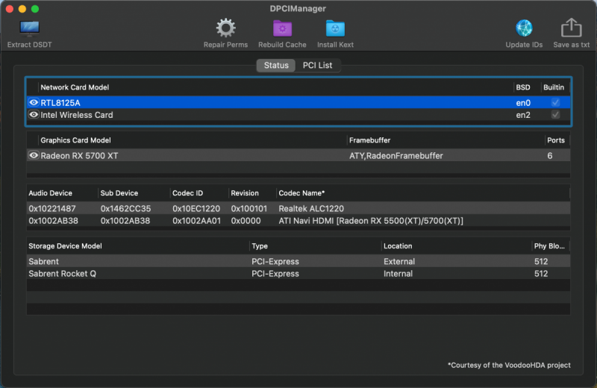Click the en0 BSD name cell
Image resolution: width=597 pixels, height=388 pixels.
523,103
